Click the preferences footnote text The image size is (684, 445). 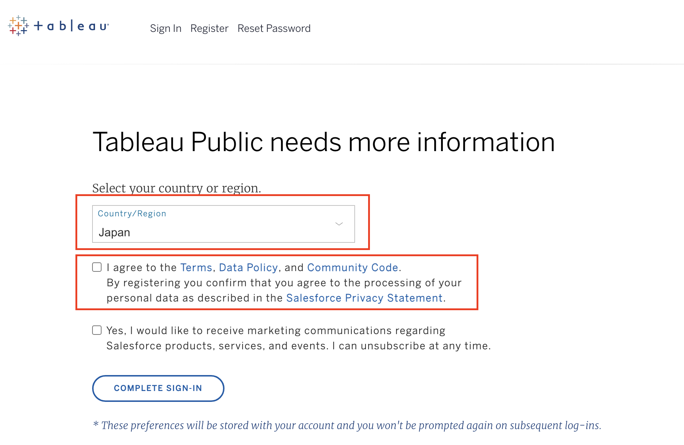[x=347, y=425]
